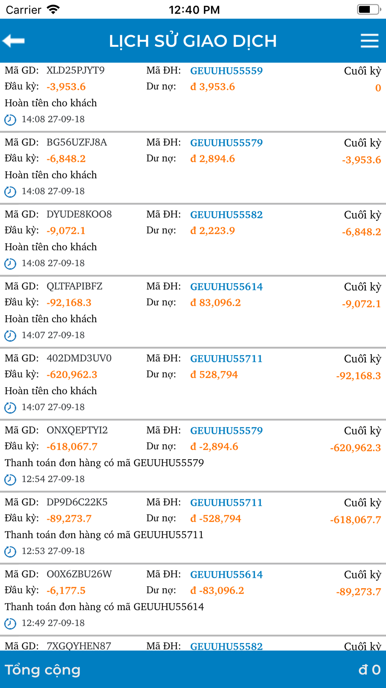This screenshot has height=688, width=386.
Task: Click clock icon beside 12:49 27-09-18
Action: [x=10, y=623]
